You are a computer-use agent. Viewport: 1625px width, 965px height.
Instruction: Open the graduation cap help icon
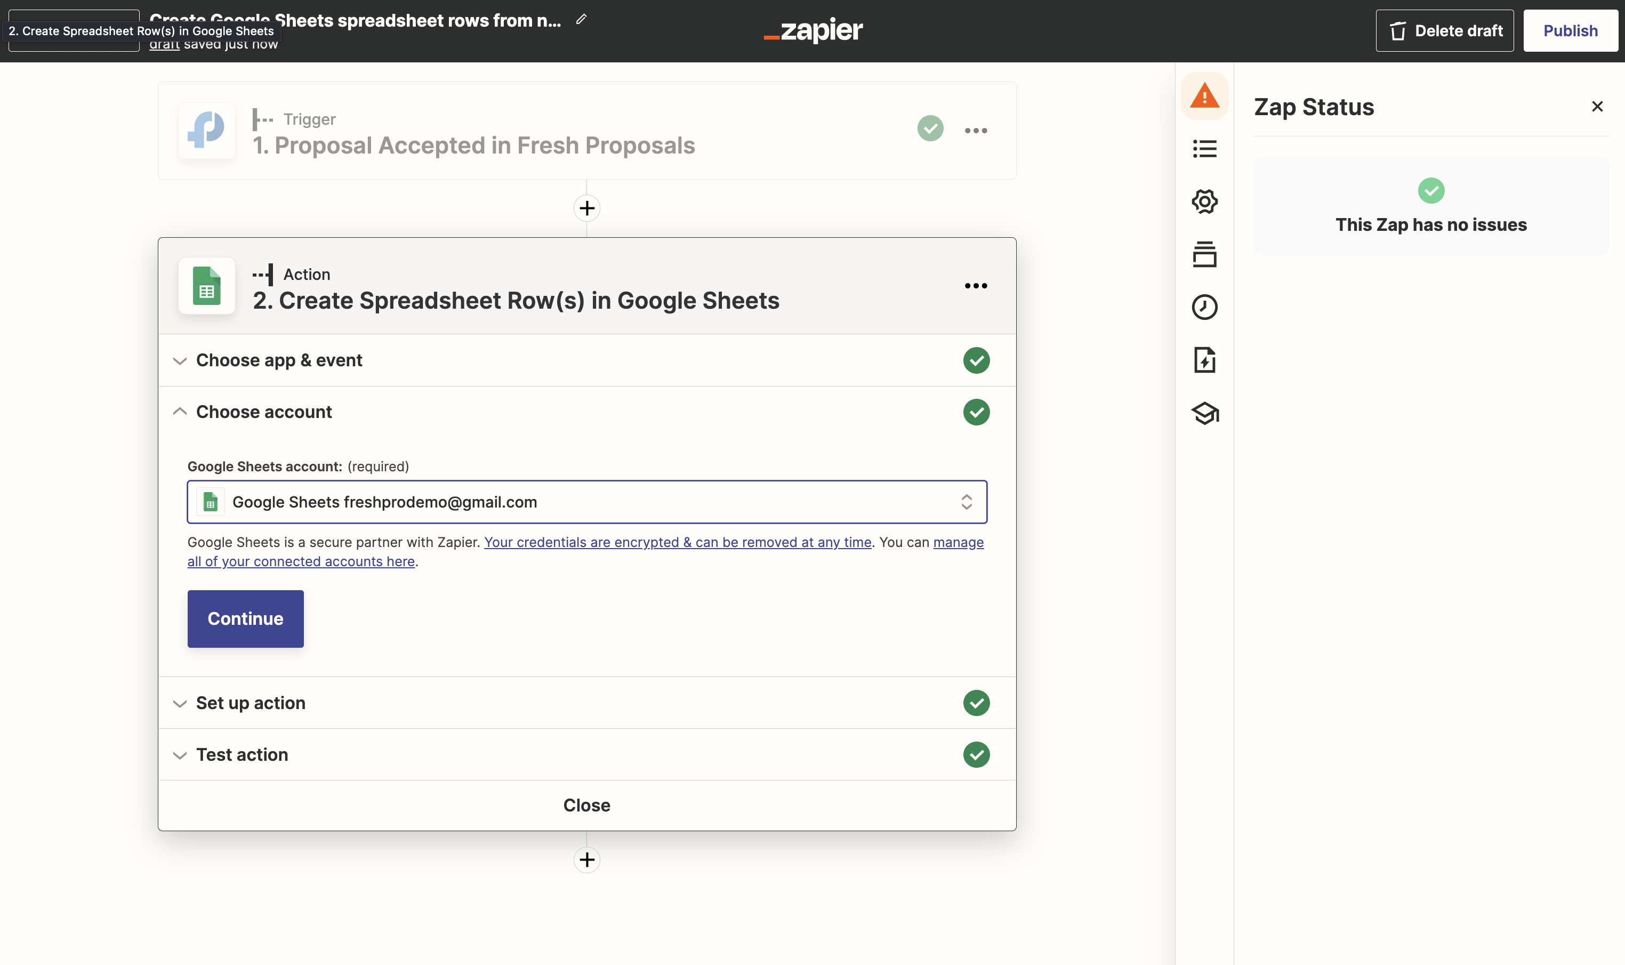click(x=1204, y=413)
